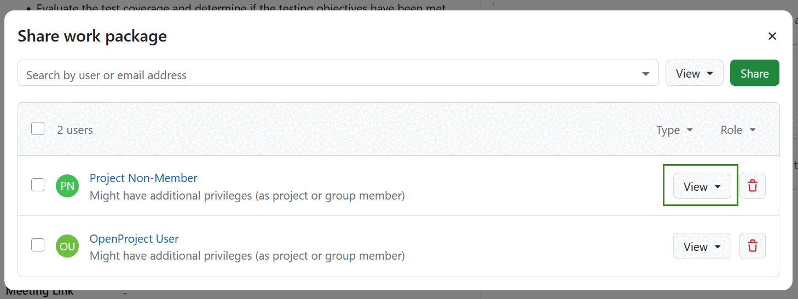Viewport: 798px width, 299px height.
Task: Select the OpenProject User row checkbox
Action: (x=38, y=245)
